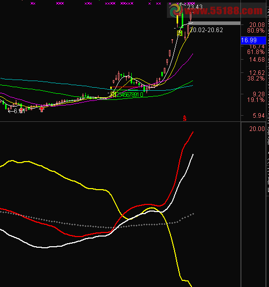Click the small red arc marker near the 6.61 label
269x287 pixels.
point(21,110)
